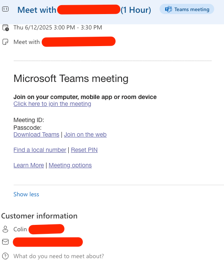Open the Meeting options link
This screenshot has height=262, width=224.
pyautogui.click(x=70, y=165)
